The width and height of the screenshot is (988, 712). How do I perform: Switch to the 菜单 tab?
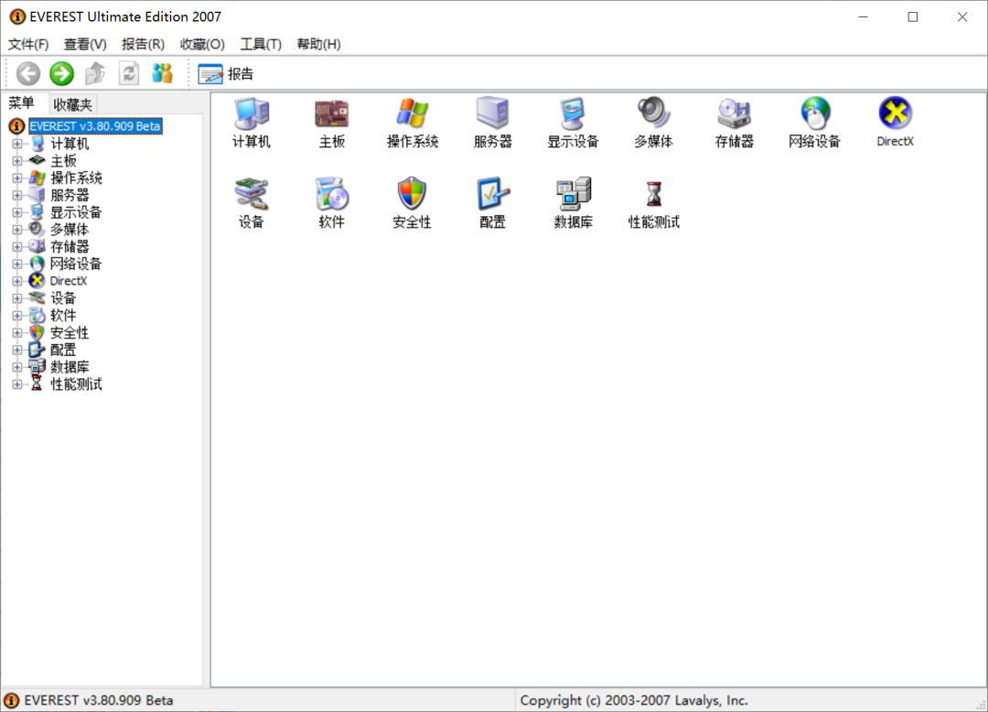pos(21,102)
